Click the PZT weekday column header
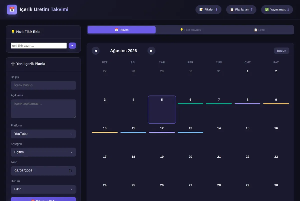The width and height of the screenshot is (300, 201). tap(105, 62)
